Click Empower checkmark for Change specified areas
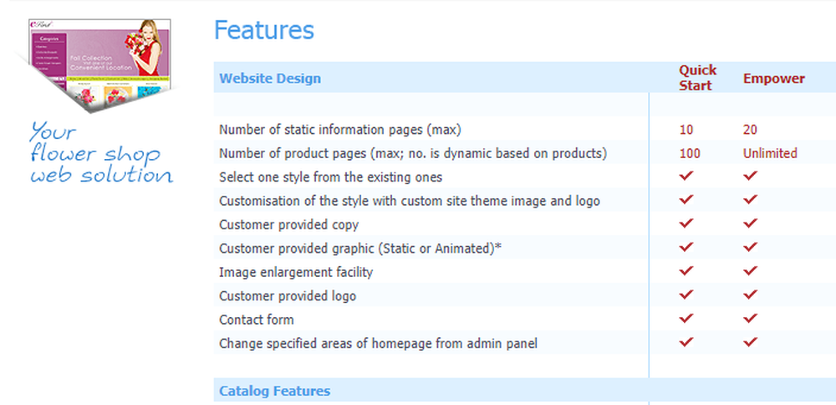This screenshot has width=836, height=405. (x=750, y=341)
